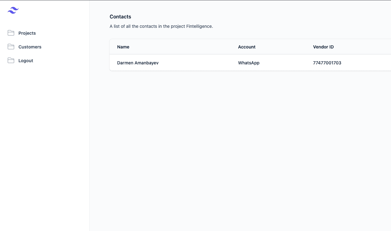Click the folder icon beside Customers

(x=11, y=47)
